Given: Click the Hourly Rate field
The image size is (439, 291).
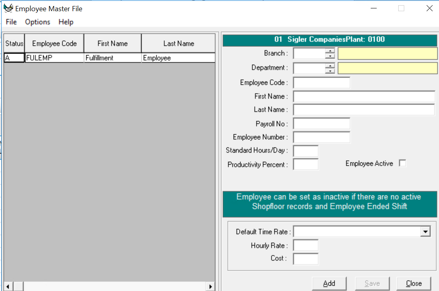Looking at the screenshot, I should [306, 245].
